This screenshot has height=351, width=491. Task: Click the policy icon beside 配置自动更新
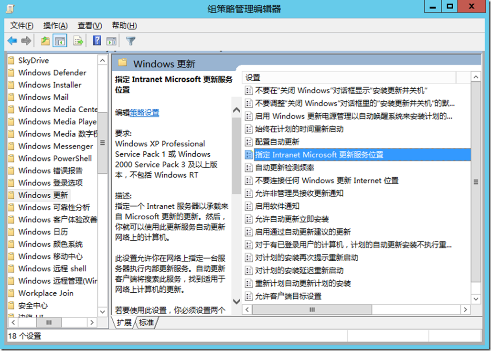pyautogui.click(x=249, y=142)
